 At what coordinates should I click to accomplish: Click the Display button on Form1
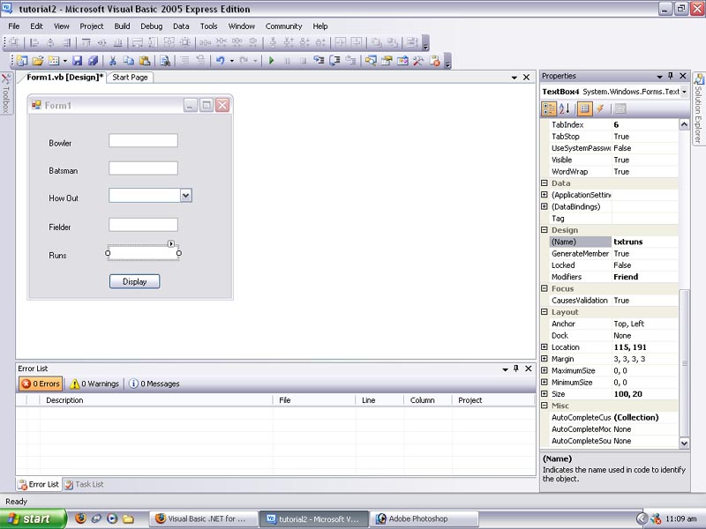pos(135,281)
